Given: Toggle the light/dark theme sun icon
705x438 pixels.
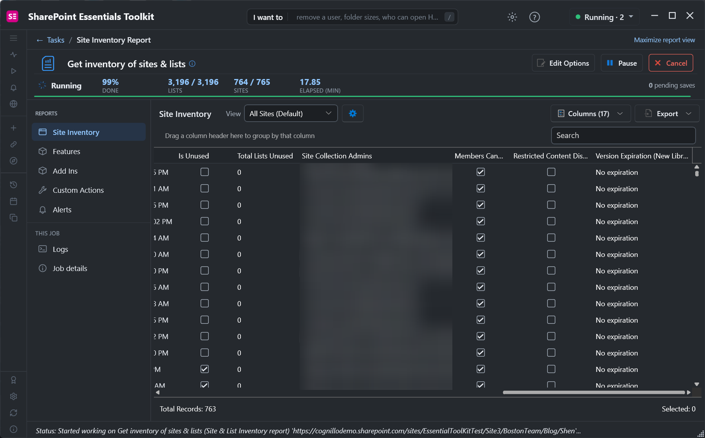Looking at the screenshot, I should [x=512, y=17].
